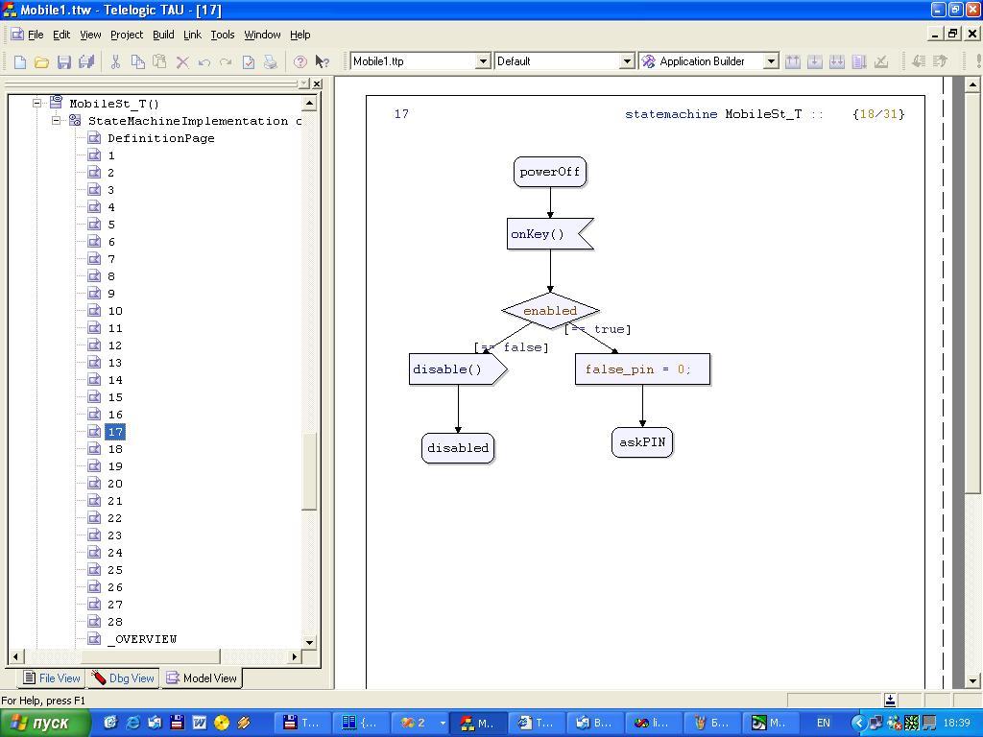Image resolution: width=983 pixels, height=737 pixels.
Task: Click the Save disk icon
Action: [63, 61]
